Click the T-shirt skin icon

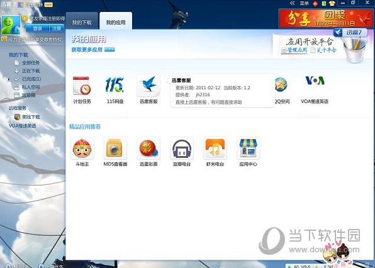332,3
